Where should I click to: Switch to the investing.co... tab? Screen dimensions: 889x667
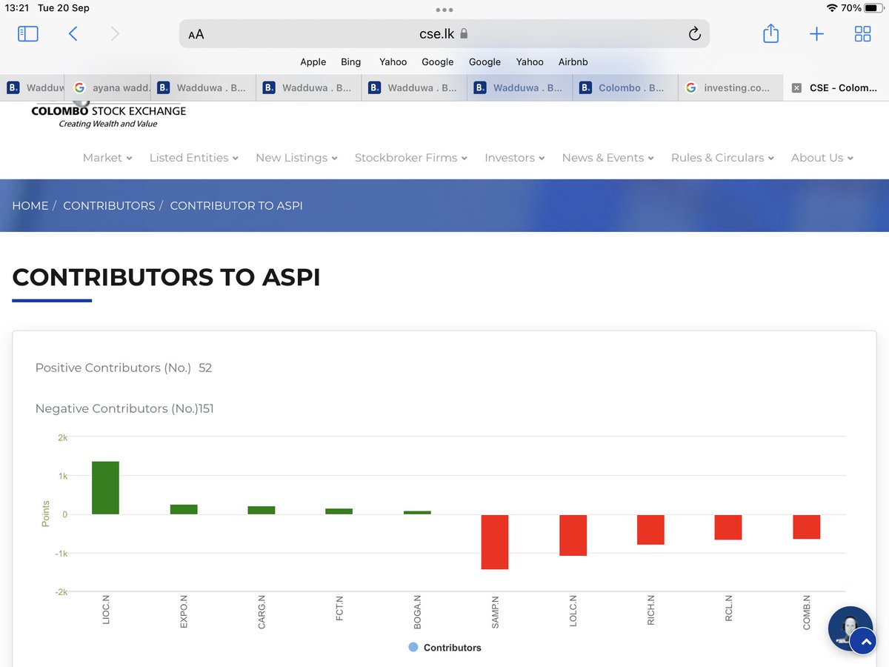point(730,87)
